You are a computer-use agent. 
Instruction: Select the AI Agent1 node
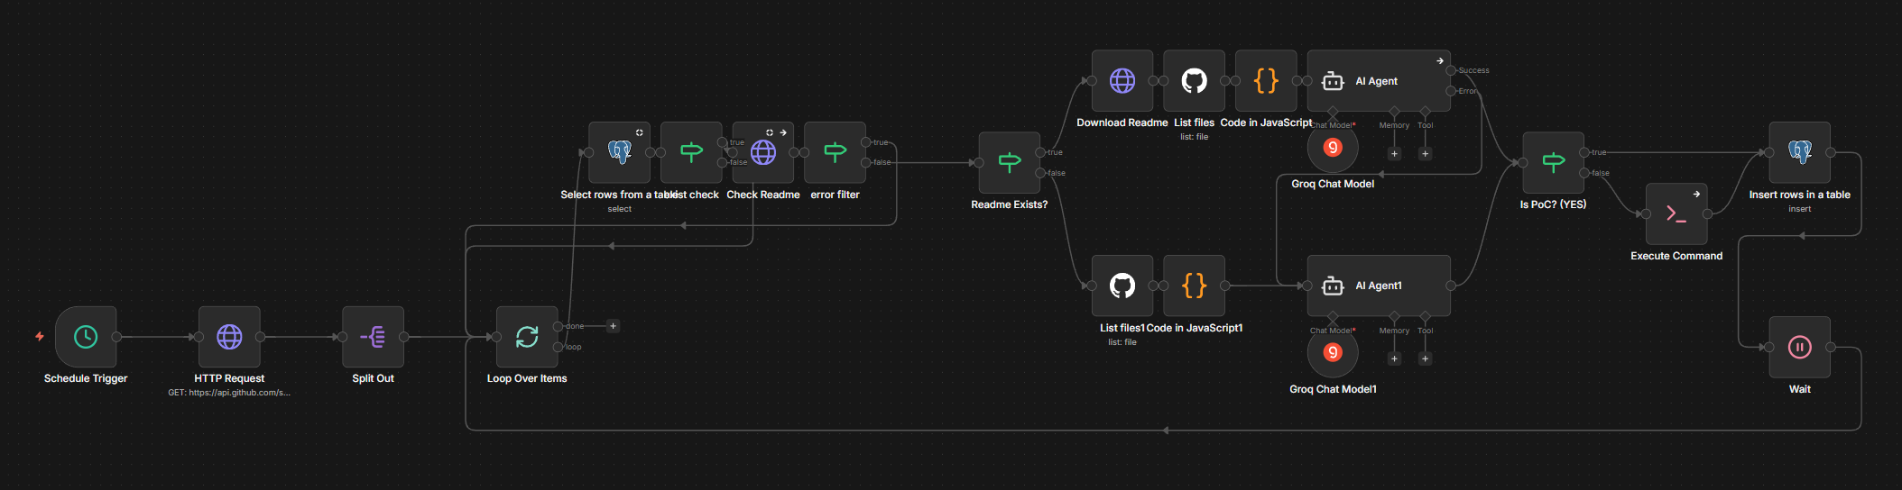coord(1379,286)
